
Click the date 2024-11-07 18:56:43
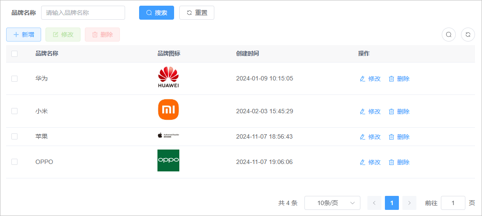pos(264,136)
